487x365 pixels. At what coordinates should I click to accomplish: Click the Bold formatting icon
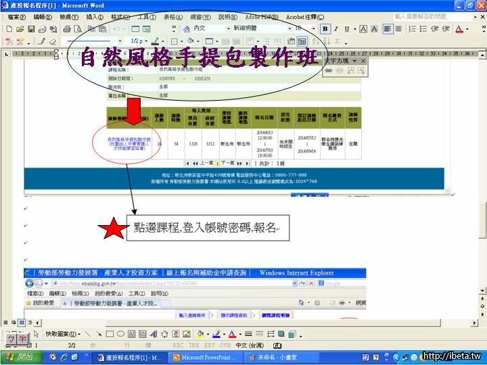coord(325,29)
